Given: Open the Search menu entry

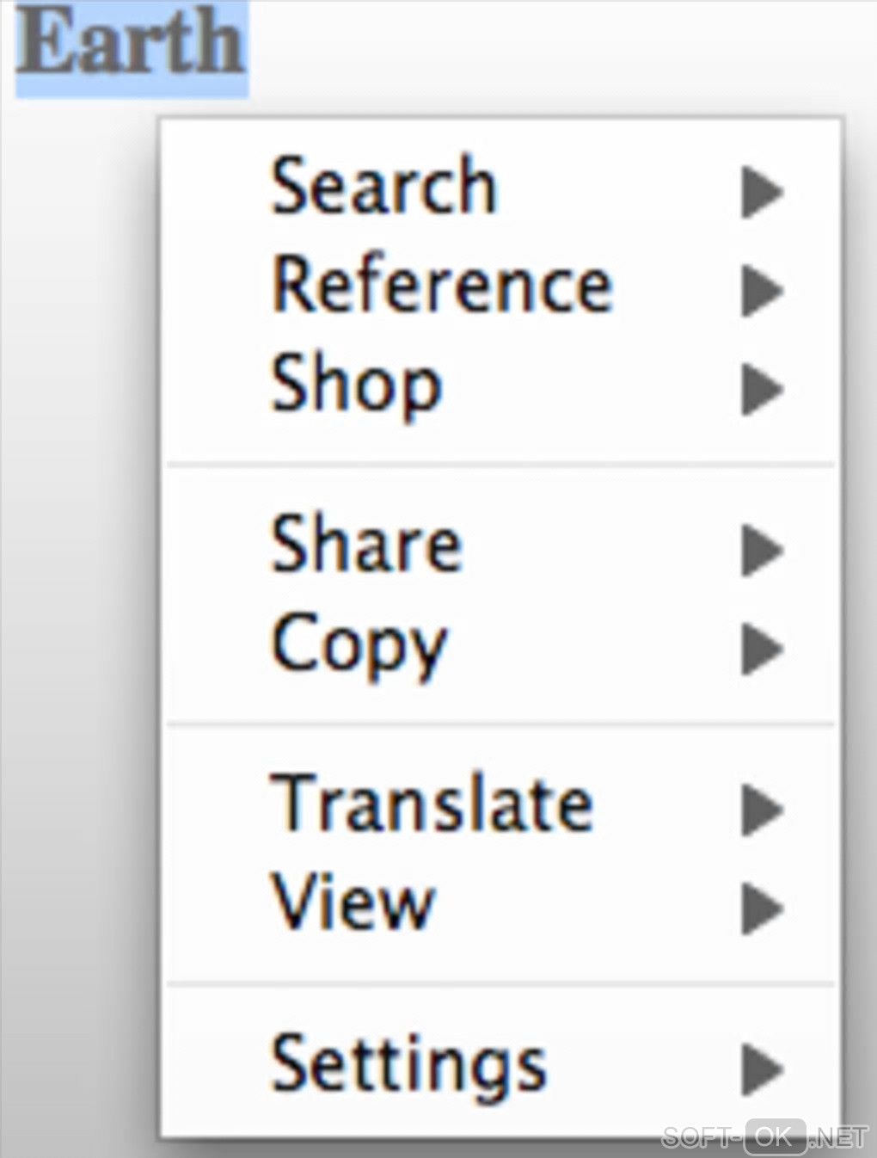Looking at the screenshot, I should point(383,186).
